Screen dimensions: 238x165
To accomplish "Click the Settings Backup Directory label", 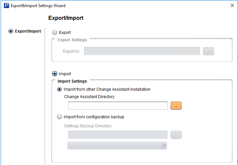I will (x=88, y=126).
